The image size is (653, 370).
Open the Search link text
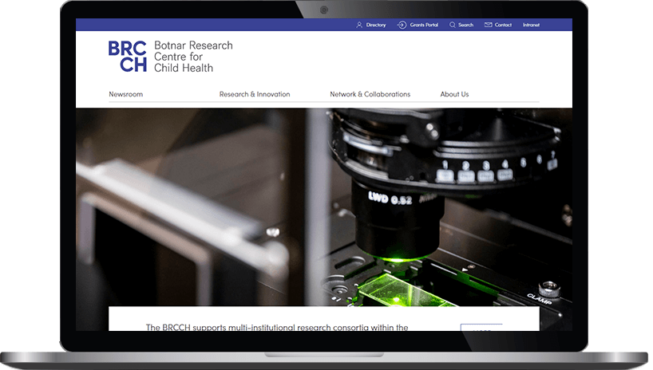click(x=465, y=25)
